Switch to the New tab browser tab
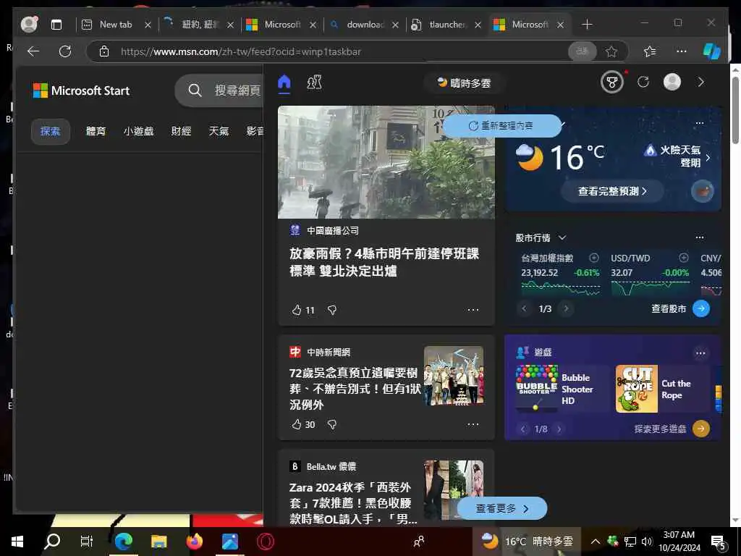Viewport: 741px width, 556px height. tap(116, 25)
